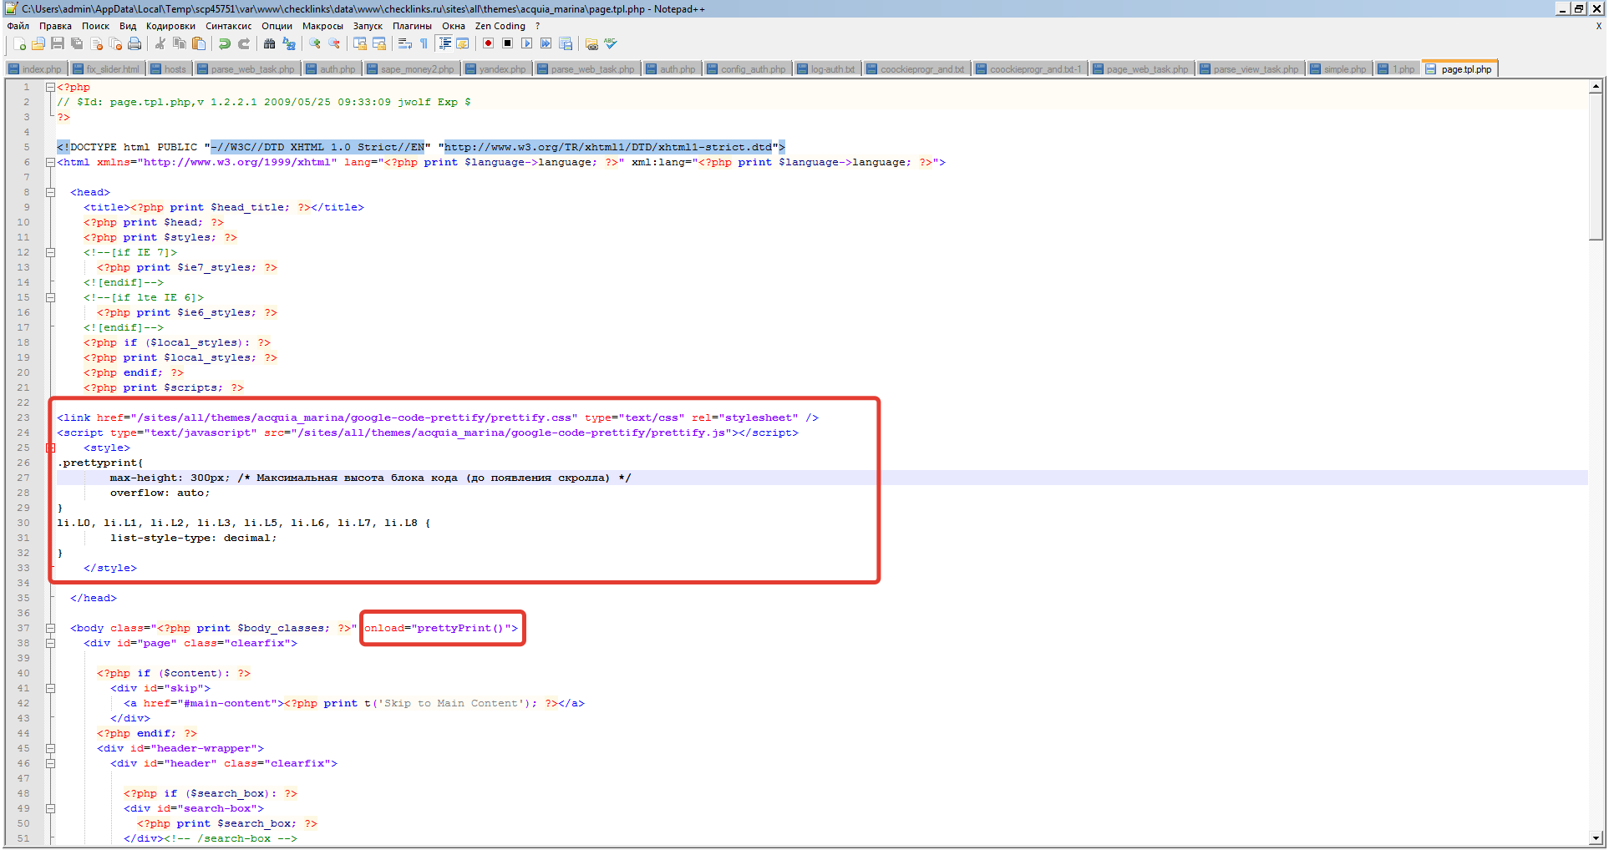Switch to the index.php tab
The height and width of the screenshot is (850, 1609).
[35, 69]
